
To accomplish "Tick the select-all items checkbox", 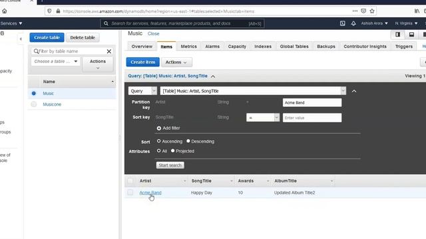I will click(x=130, y=181).
